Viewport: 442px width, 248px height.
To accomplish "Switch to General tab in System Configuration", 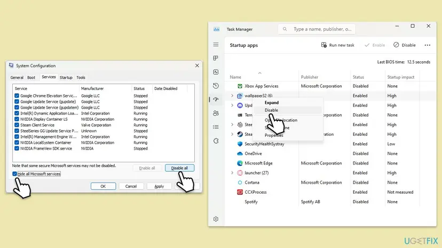I will (x=17, y=77).
